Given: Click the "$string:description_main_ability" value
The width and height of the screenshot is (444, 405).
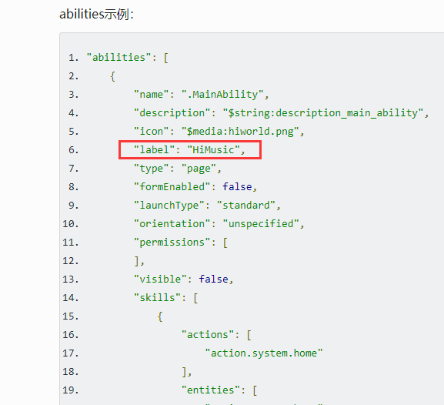Looking at the screenshot, I should click(323, 112).
